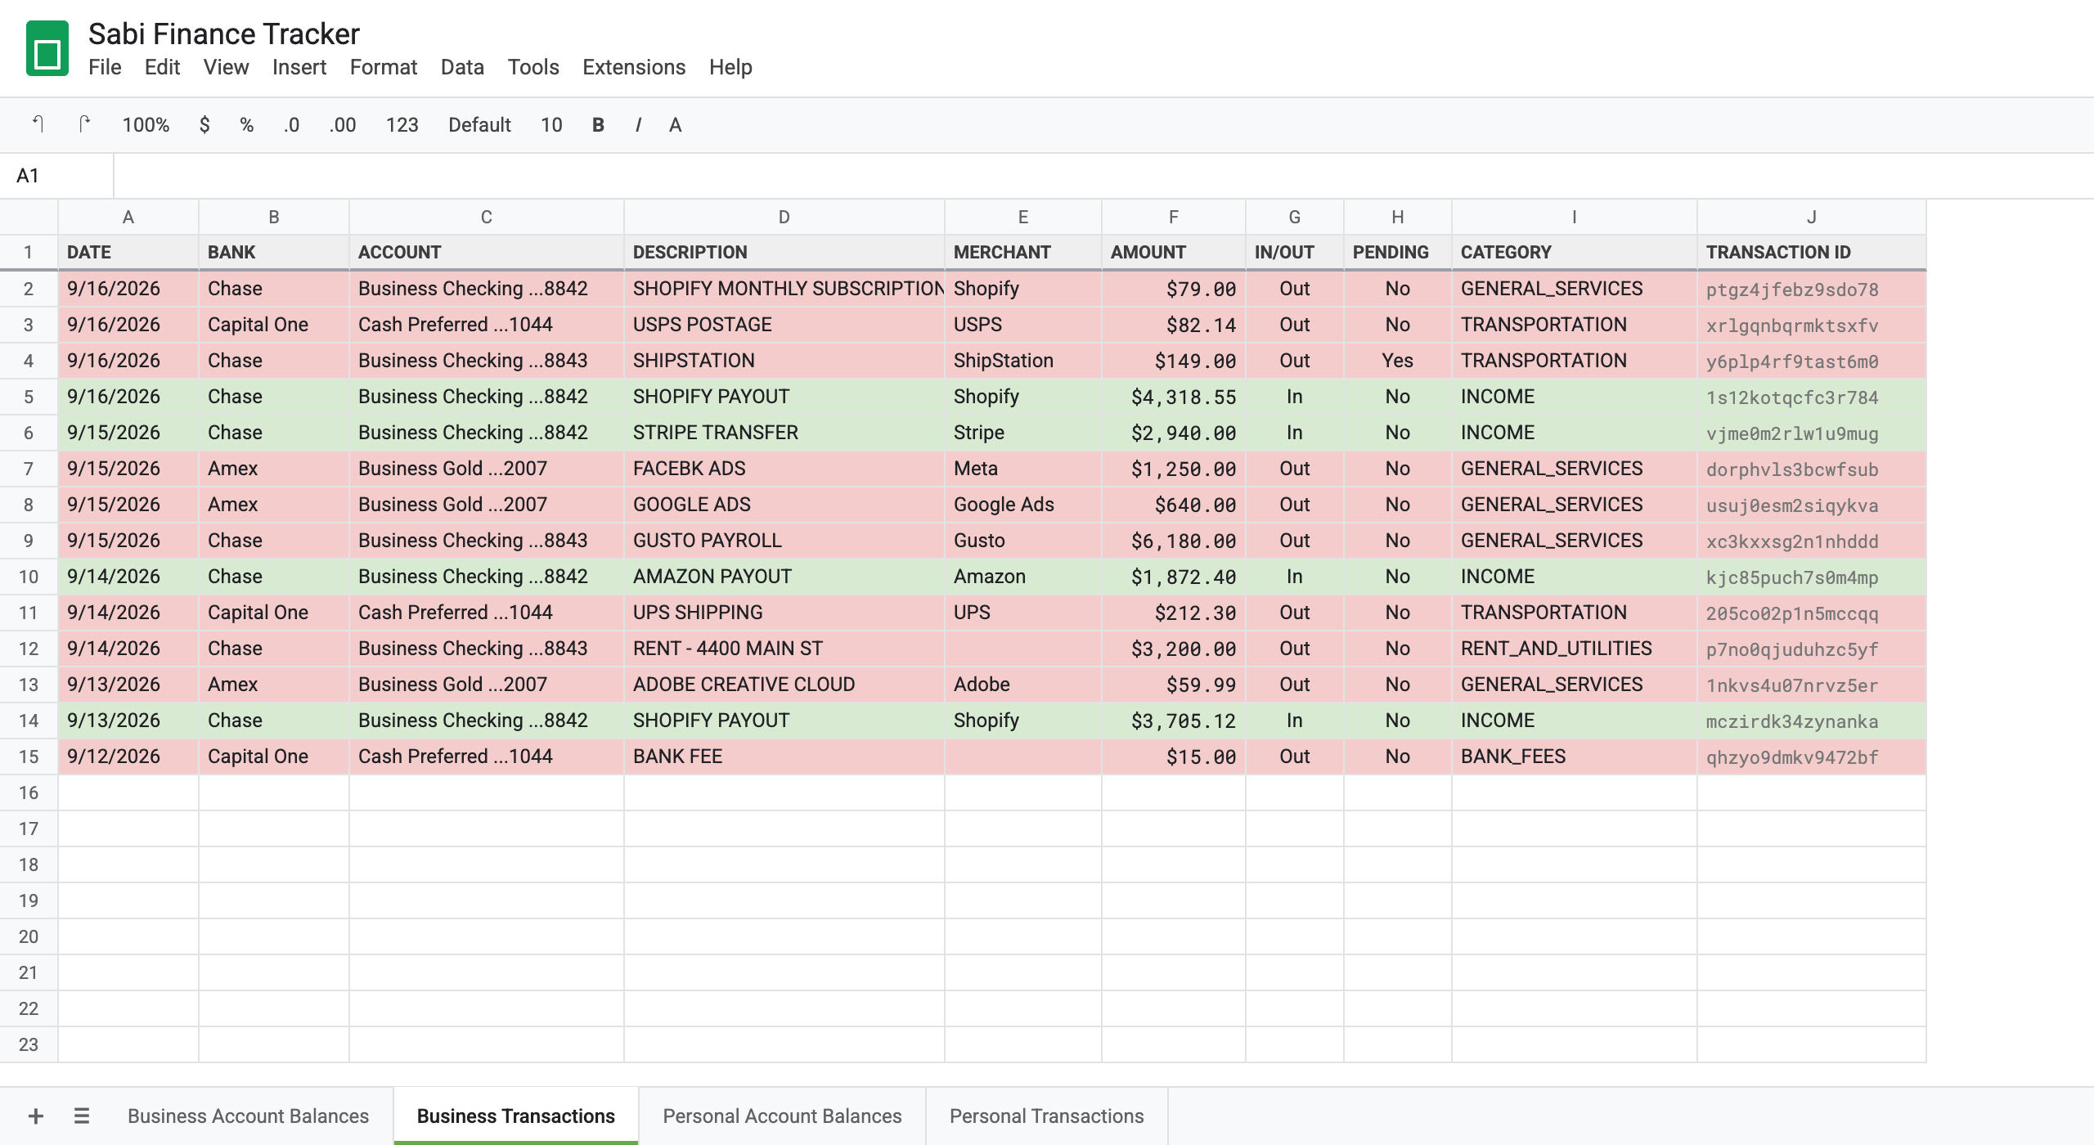This screenshot has width=2094, height=1145.
Task: Click ADOBE CREATIVE CLOUD cell
Action: (x=784, y=685)
